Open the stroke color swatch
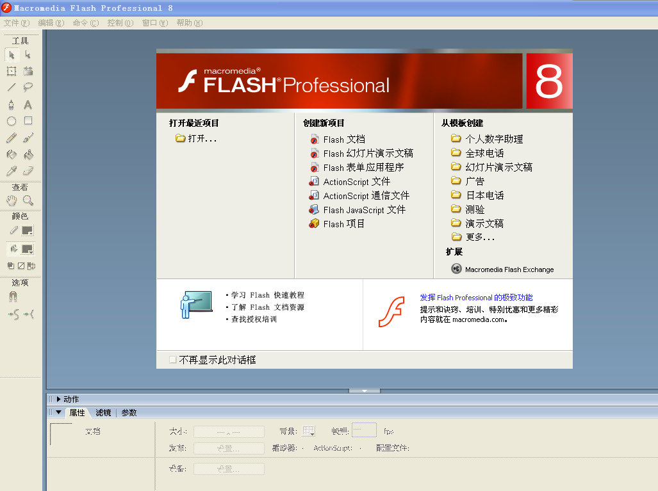Screen dimensions: 658x491 click(x=27, y=230)
